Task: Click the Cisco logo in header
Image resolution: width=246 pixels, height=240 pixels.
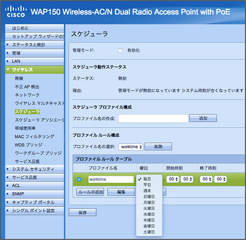Action: coord(16,11)
